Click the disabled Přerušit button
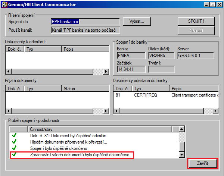224x176 pixels. [196, 31]
